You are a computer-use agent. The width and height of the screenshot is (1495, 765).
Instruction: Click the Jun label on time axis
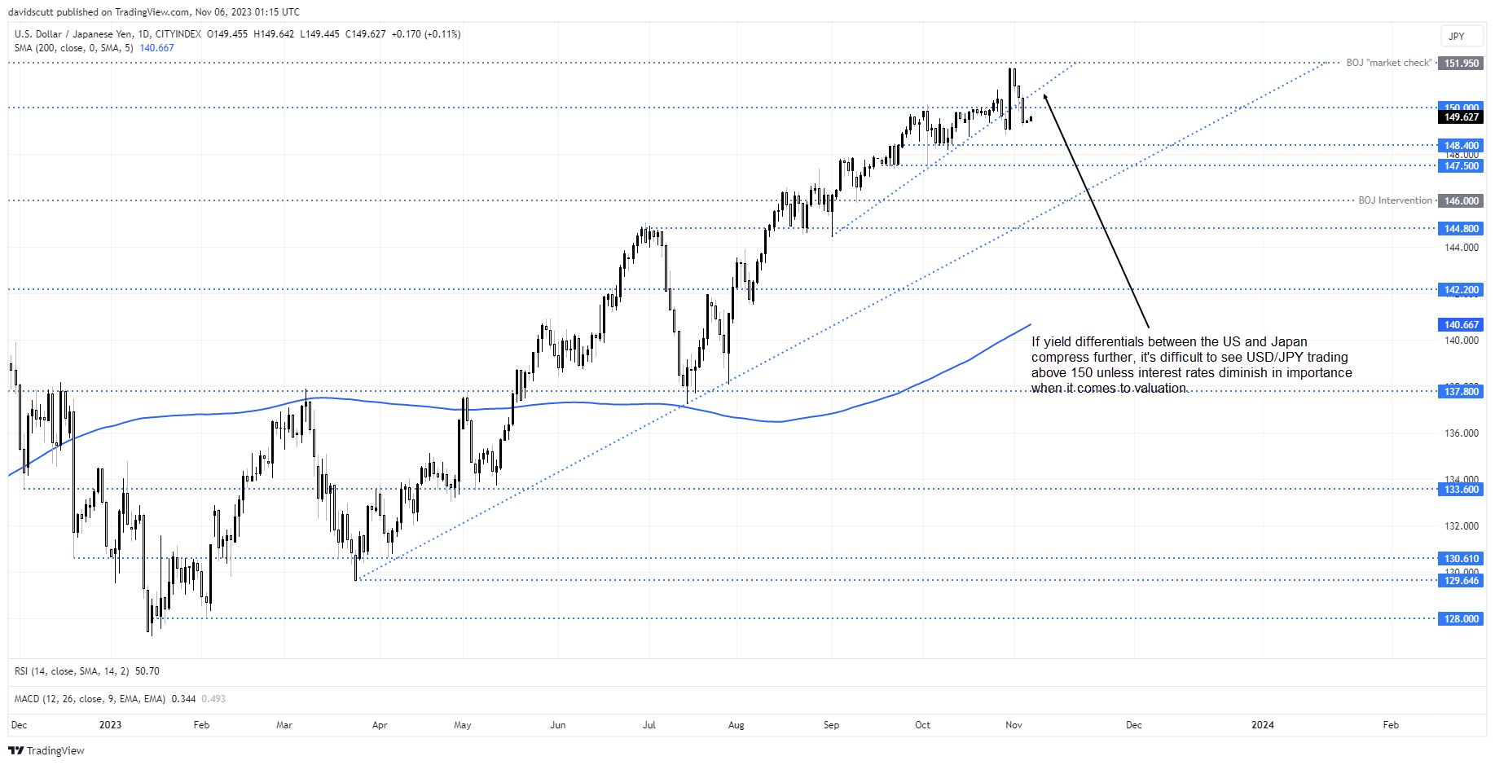(x=558, y=725)
